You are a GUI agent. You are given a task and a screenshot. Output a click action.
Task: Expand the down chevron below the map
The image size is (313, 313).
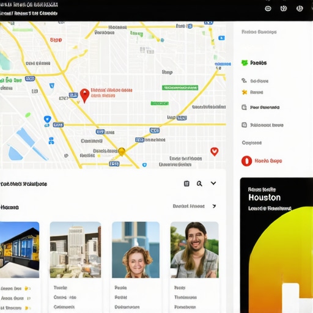[x=213, y=183]
